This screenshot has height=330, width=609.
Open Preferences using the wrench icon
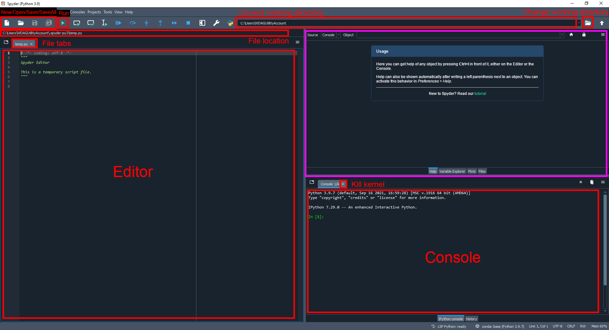click(216, 23)
